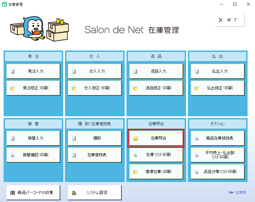
Task: Open 仕入入力 purchase entry screen
Action: [95, 71]
